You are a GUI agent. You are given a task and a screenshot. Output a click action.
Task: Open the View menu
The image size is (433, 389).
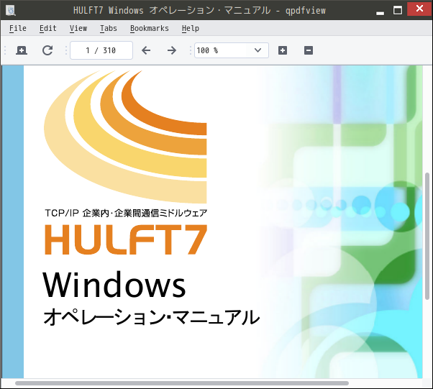78,29
